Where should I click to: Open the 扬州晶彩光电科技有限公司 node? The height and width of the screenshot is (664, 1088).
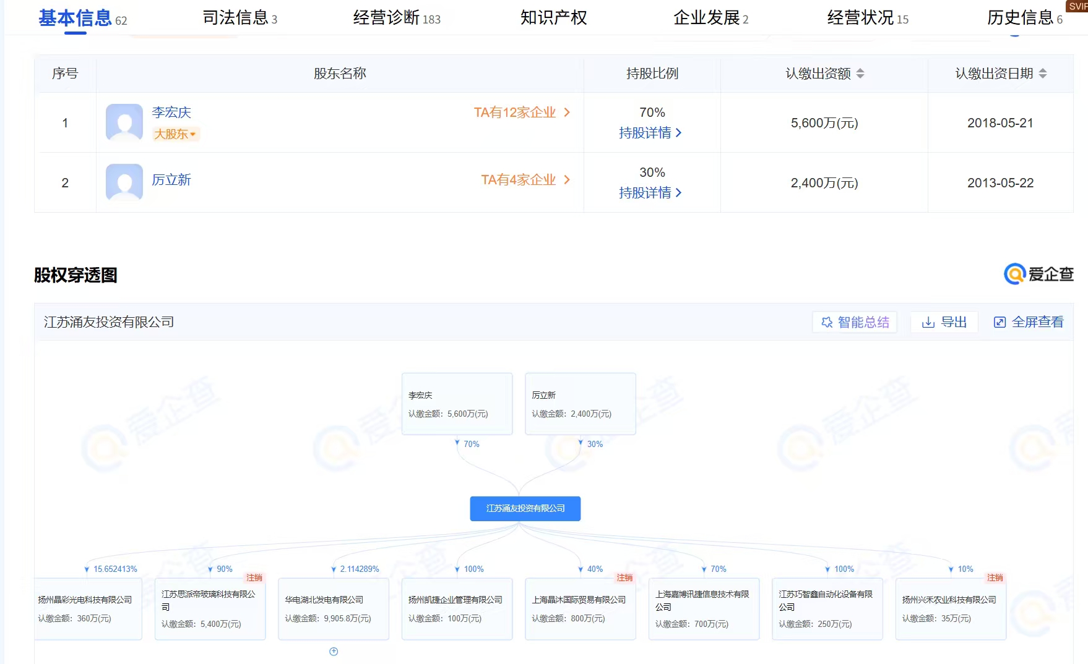pos(88,609)
